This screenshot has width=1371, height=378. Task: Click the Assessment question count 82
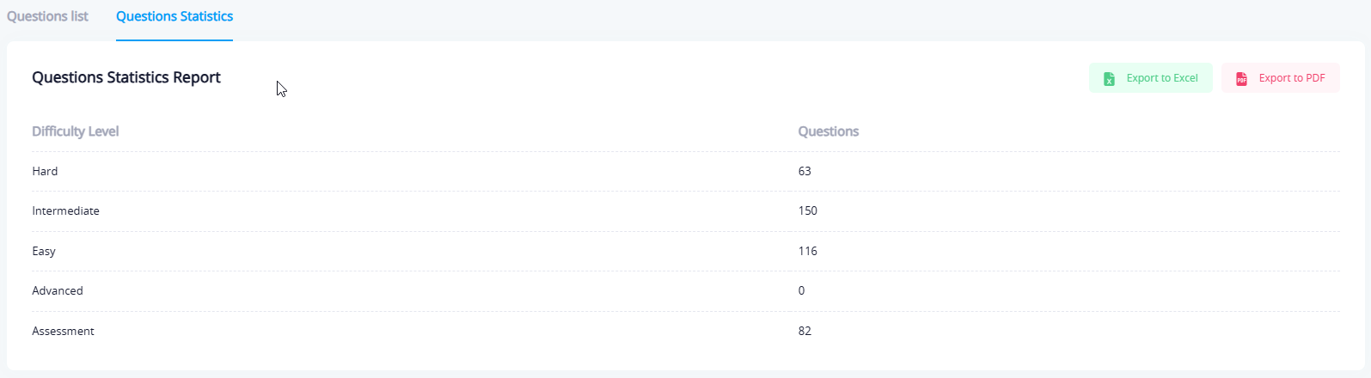tap(805, 331)
